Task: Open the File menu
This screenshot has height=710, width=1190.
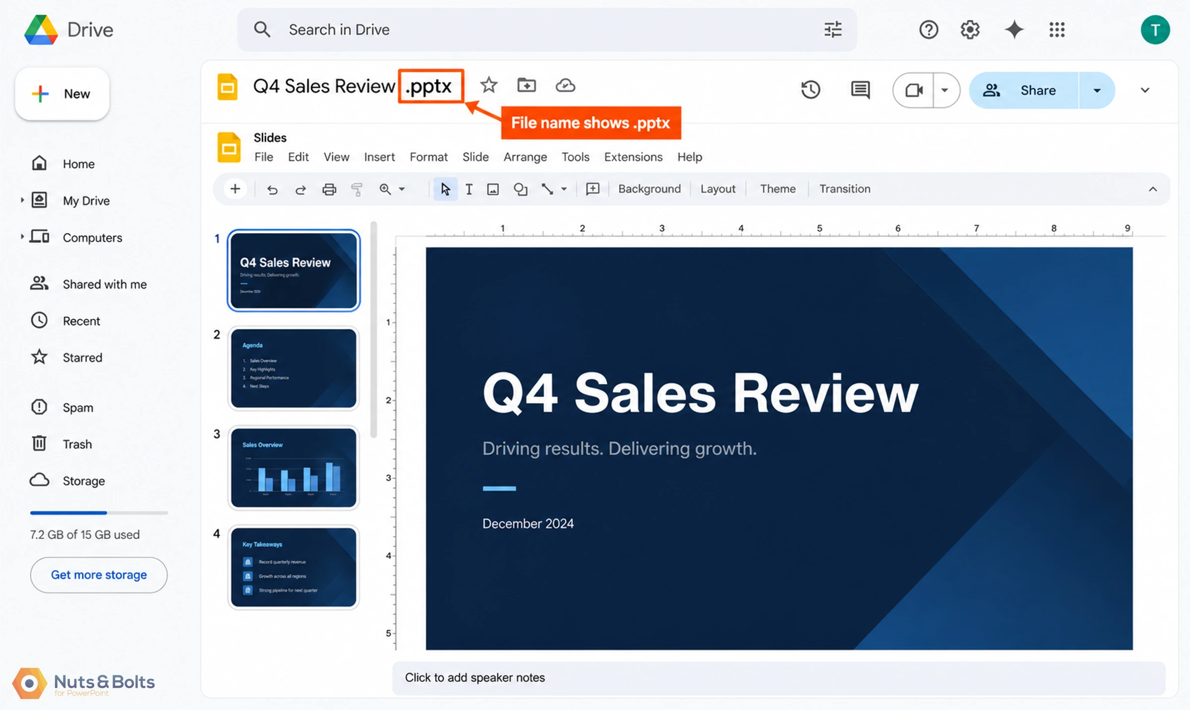Action: pyautogui.click(x=263, y=157)
